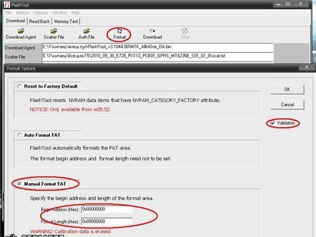Screen dimensions: 316x237
Task: Click the 'Download Agent' label beside the path field
Action: pyautogui.click(x=20, y=47)
